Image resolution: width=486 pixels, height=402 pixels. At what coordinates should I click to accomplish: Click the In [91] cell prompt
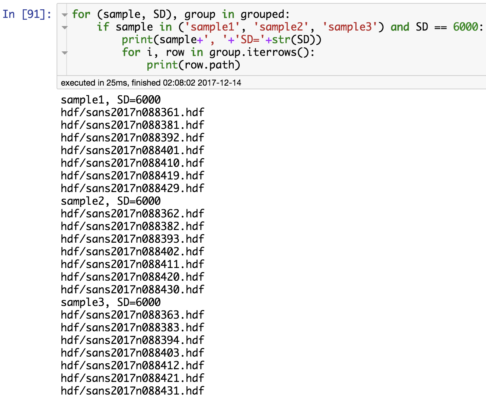click(x=25, y=13)
